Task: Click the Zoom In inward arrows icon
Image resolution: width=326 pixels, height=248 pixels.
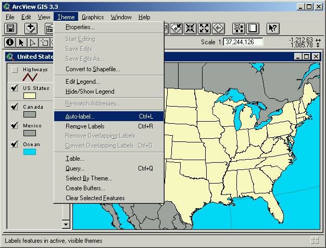Action: pos(190,29)
